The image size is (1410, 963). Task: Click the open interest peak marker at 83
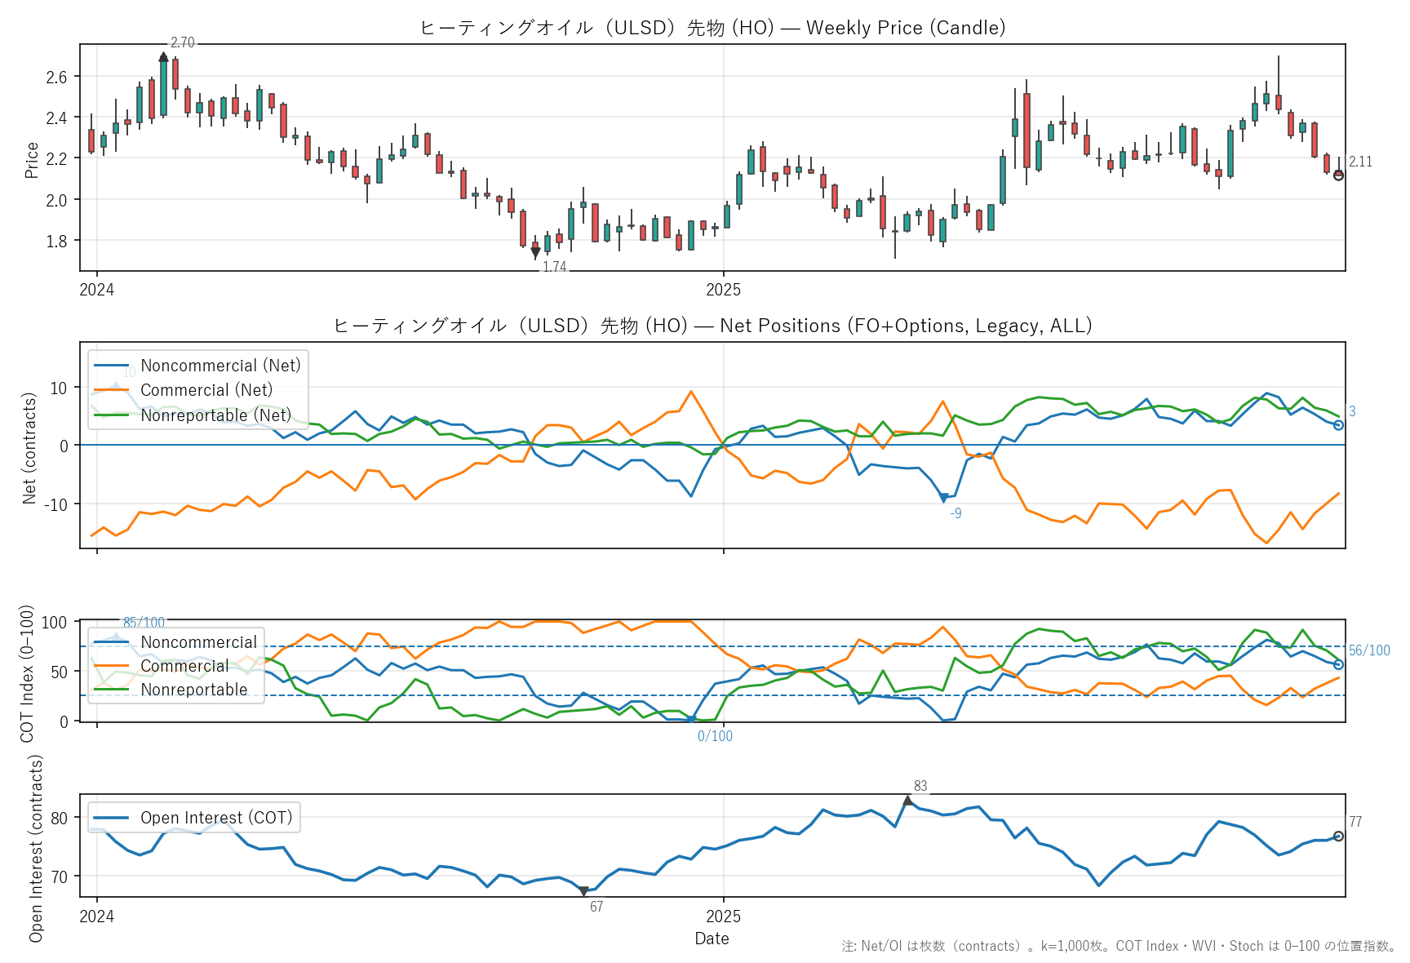pyautogui.click(x=907, y=801)
